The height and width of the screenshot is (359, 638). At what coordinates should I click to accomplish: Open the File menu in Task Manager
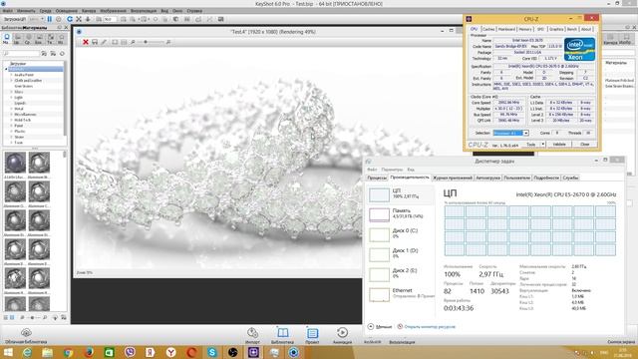pyautogui.click(x=372, y=170)
